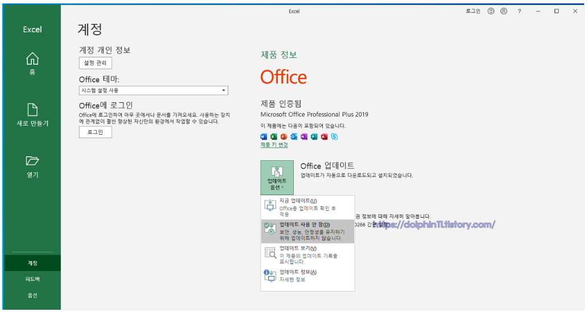The width and height of the screenshot is (587, 312).
Task: Go to the 홈 (Home) page in sidebar
Action: [x=32, y=64]
